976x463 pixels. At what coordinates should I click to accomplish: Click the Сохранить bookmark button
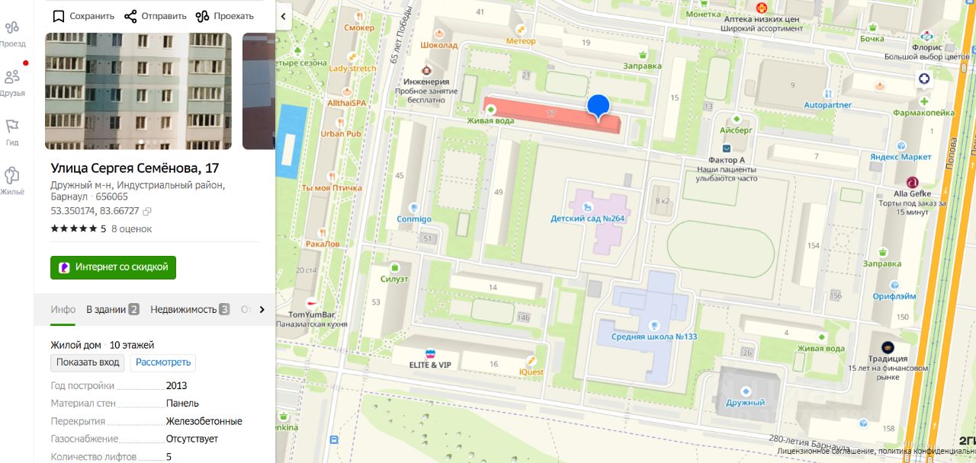[x=83, y=16]
